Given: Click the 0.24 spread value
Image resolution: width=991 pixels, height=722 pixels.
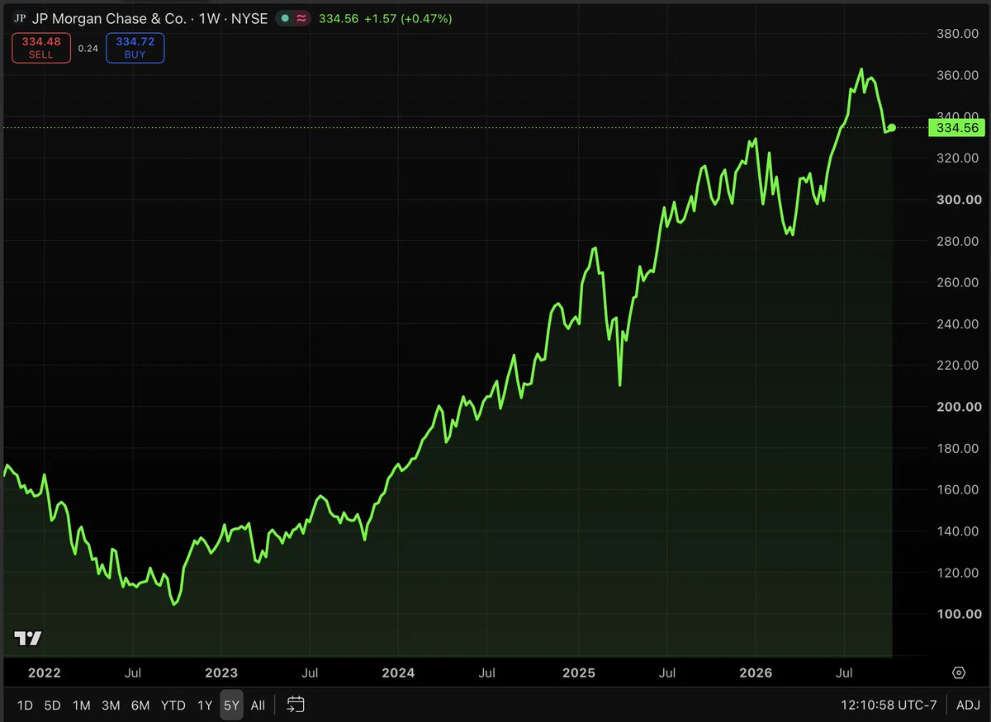Looking at the screenshot, I should click(88, 48).
